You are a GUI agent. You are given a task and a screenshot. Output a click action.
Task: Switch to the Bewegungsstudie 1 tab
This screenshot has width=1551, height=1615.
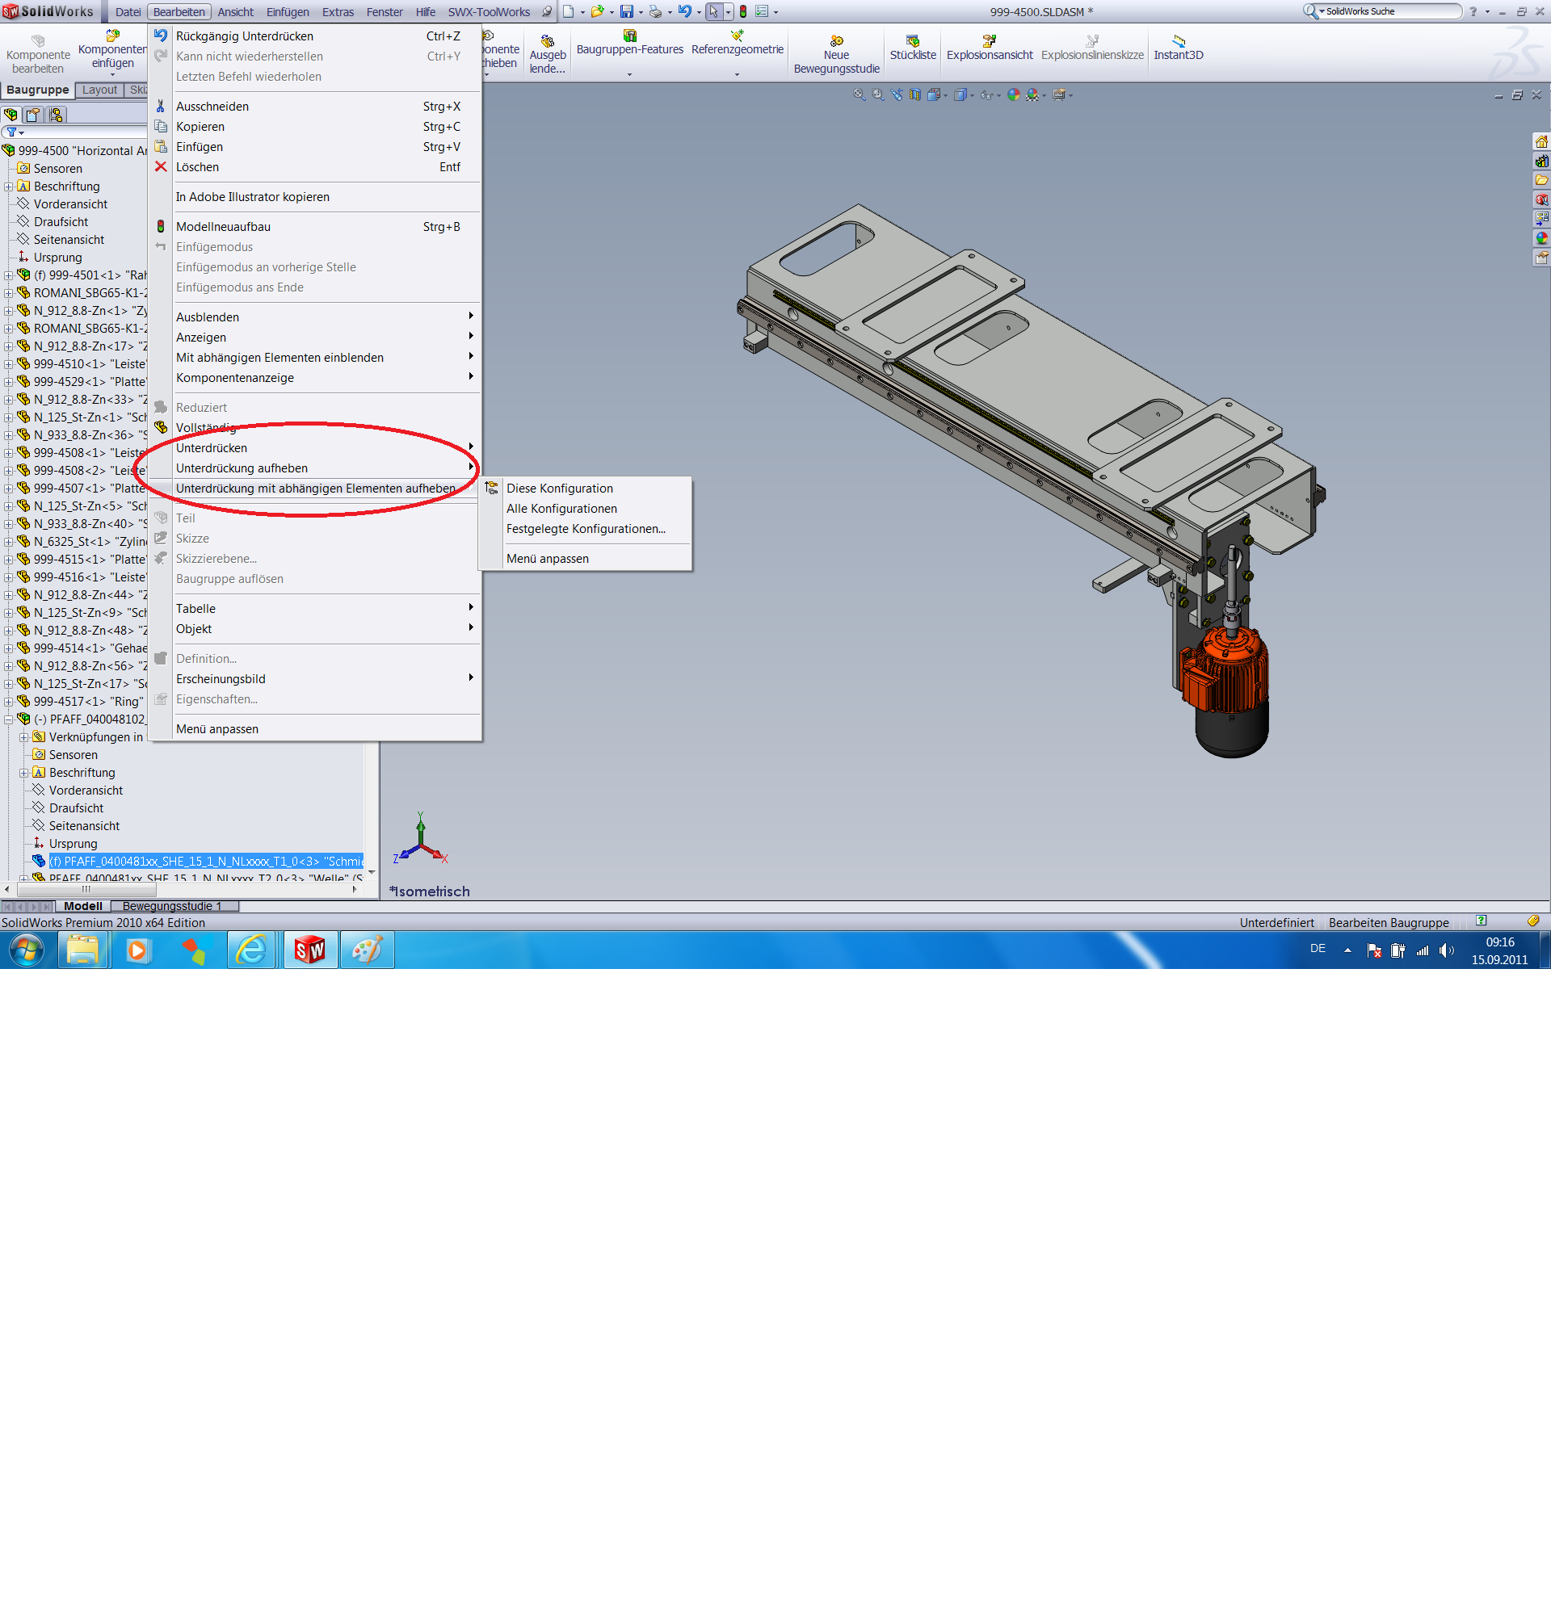(x=172, y=905)
